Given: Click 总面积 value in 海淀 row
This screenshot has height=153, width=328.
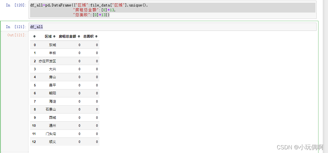Looking at the screenshot, I should [97, 102].
